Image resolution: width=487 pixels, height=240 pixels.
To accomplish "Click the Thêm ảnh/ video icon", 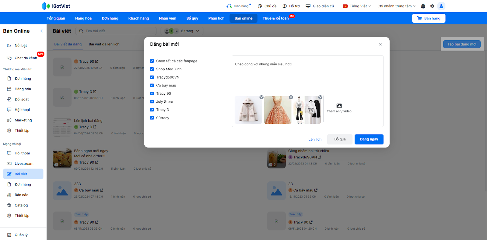I will (x=339, y=106).
